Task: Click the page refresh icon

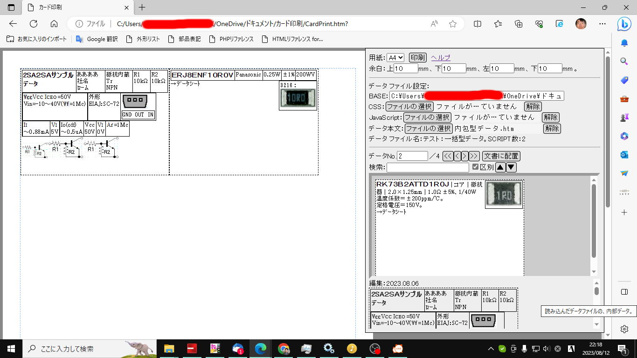Action: click(x=34, y=24)
